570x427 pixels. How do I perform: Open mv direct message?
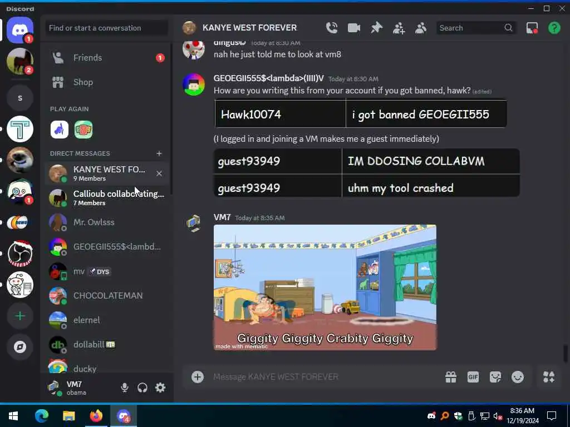[107, 271]
